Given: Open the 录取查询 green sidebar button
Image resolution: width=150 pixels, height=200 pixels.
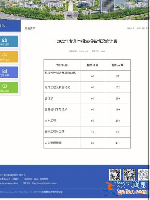Looking at the screenshot, I should (x=9, y=88).
